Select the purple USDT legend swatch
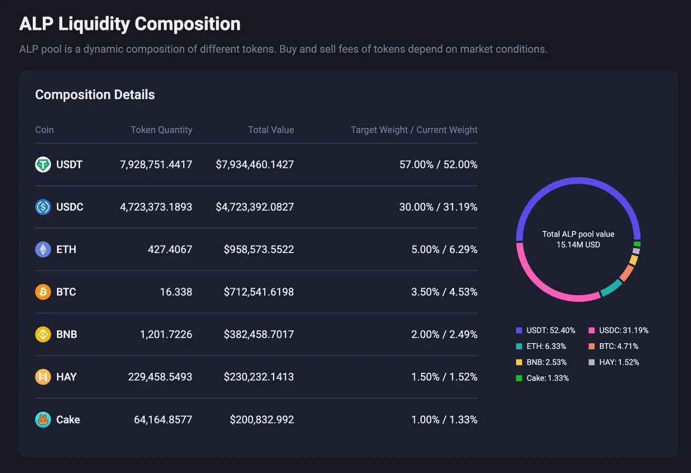Screen dimensions: 691x473 [x=519, y=330]
